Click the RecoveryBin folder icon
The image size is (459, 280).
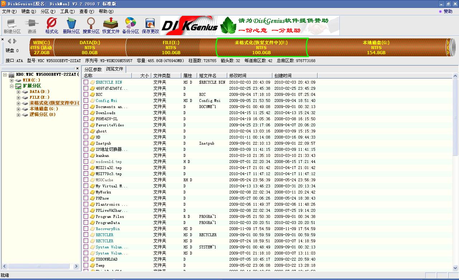[x=93, y=229]
